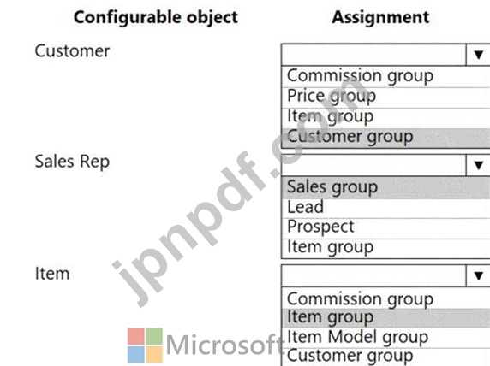Viewport: 490px width, 366px height.
Task: Select highlighted Item group under Item
Action: click(x=385, y=318)
